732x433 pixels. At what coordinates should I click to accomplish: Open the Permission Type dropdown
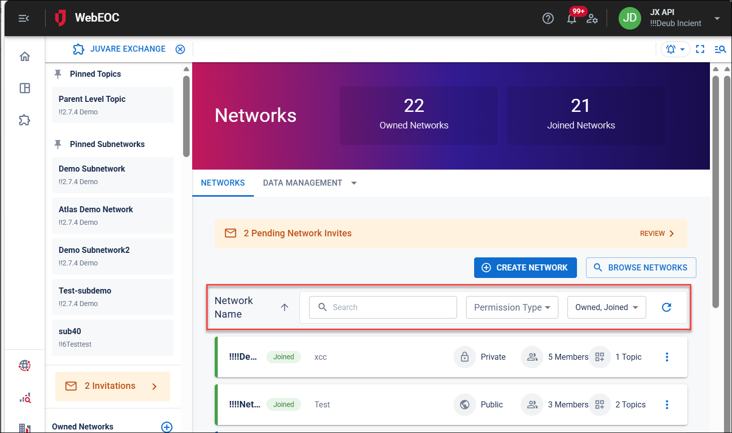click(512, 308)
